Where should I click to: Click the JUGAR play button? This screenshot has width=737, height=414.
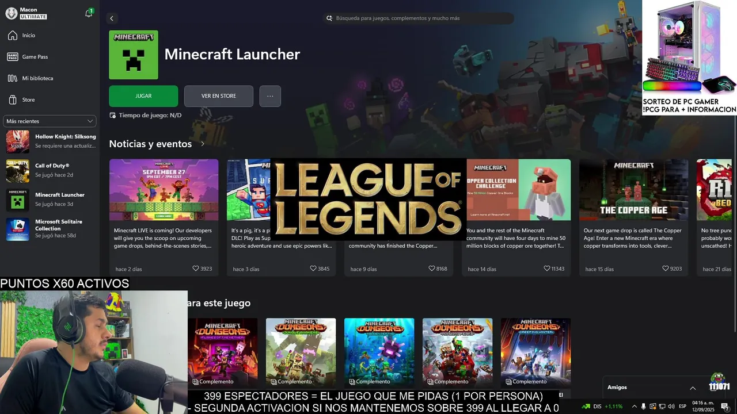point(143,96)
